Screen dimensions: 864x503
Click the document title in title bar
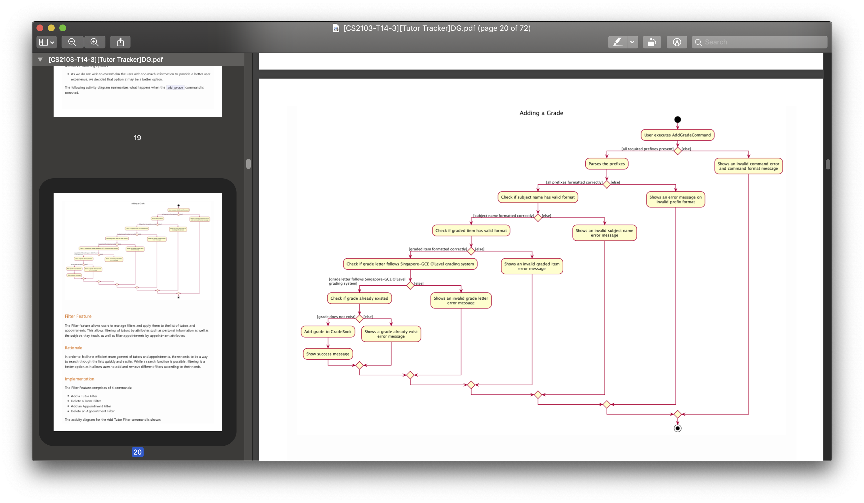pyautogui.click(x=437, y=28)
